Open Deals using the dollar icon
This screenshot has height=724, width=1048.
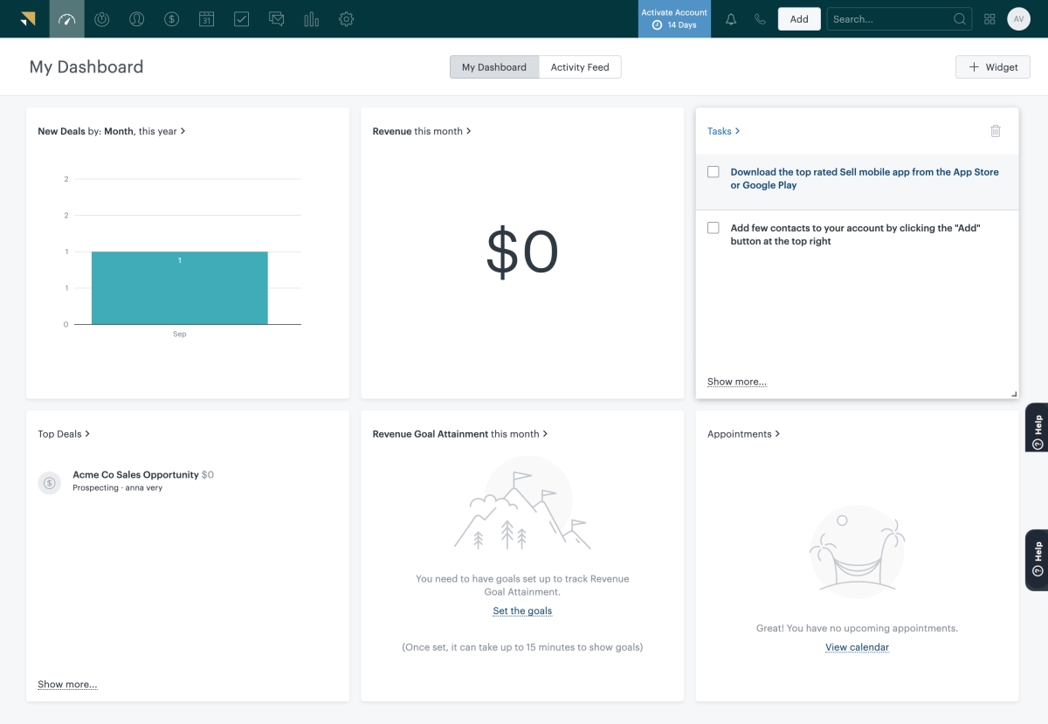click(171, 18)
